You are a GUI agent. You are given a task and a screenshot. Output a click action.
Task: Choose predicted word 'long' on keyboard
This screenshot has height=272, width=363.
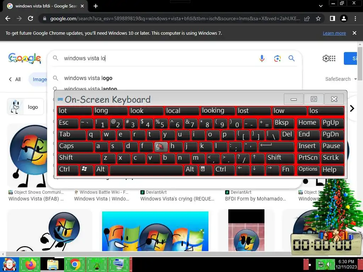tap(111, 111)
